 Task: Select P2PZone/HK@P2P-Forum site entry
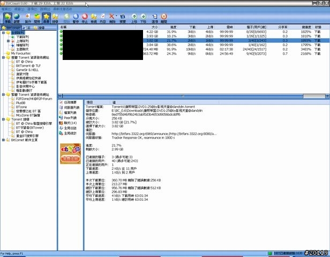point(34,99)
